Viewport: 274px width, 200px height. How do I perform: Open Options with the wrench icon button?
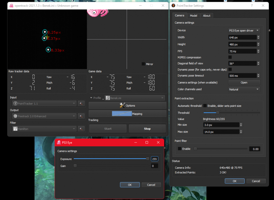coord(127,105)
